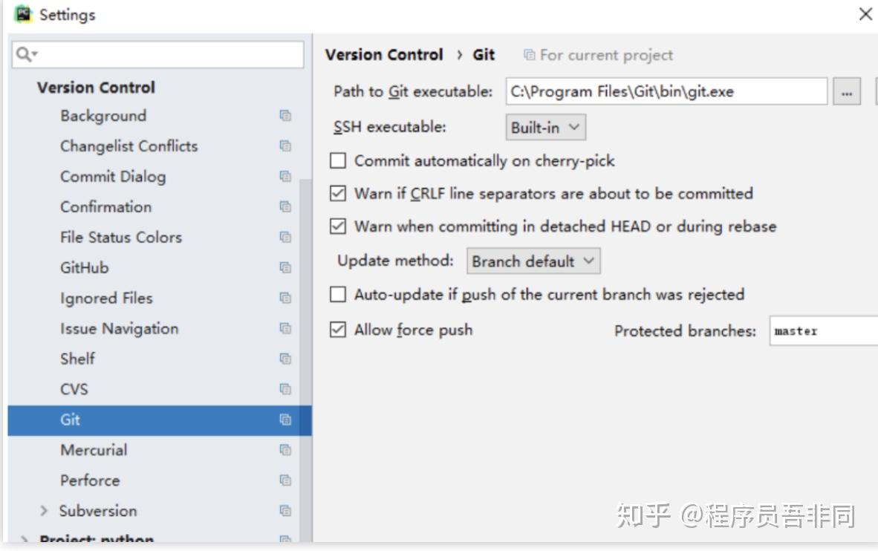Open the File Status Colors settings page
The width and height of the screenshot is (878, 551).
(x=120, y=238)
